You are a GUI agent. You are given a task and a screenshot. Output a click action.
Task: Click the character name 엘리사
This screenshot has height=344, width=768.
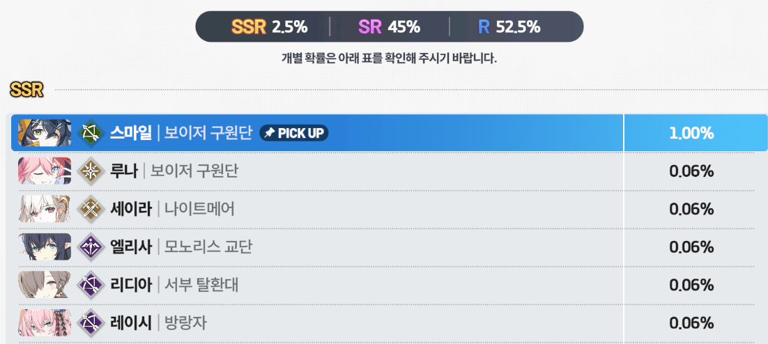pyautogui.click(x=131, y=247)
